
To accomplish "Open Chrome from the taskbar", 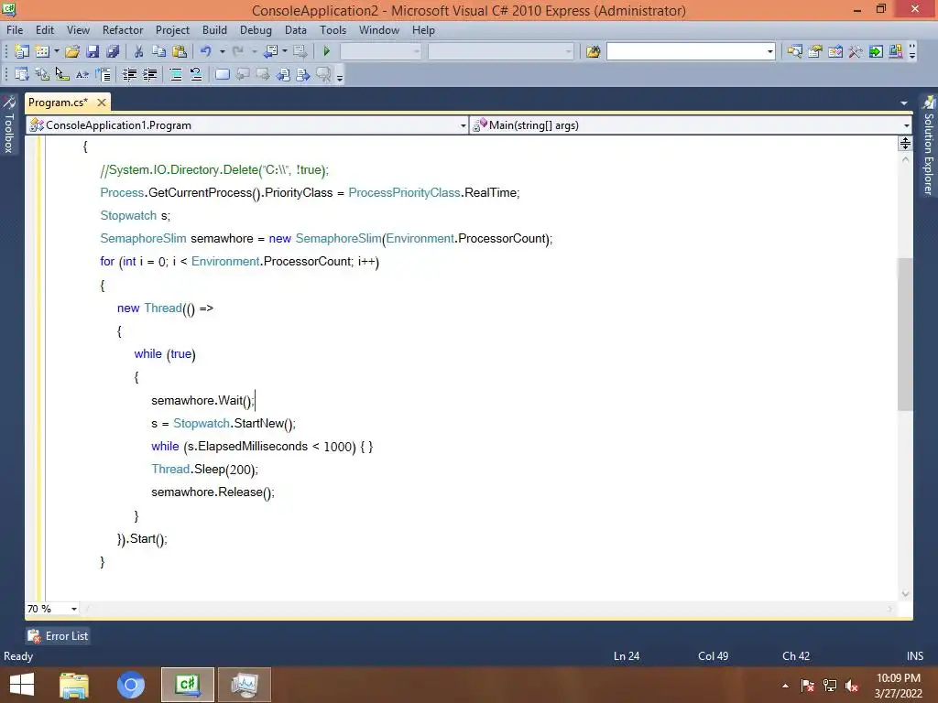I will 131,685.
